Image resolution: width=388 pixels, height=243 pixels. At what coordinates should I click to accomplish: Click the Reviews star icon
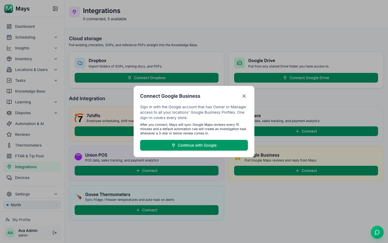(x=9, y=134)
